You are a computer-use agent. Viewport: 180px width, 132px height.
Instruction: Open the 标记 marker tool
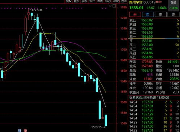pyautogui.click(x=108, y=1)
